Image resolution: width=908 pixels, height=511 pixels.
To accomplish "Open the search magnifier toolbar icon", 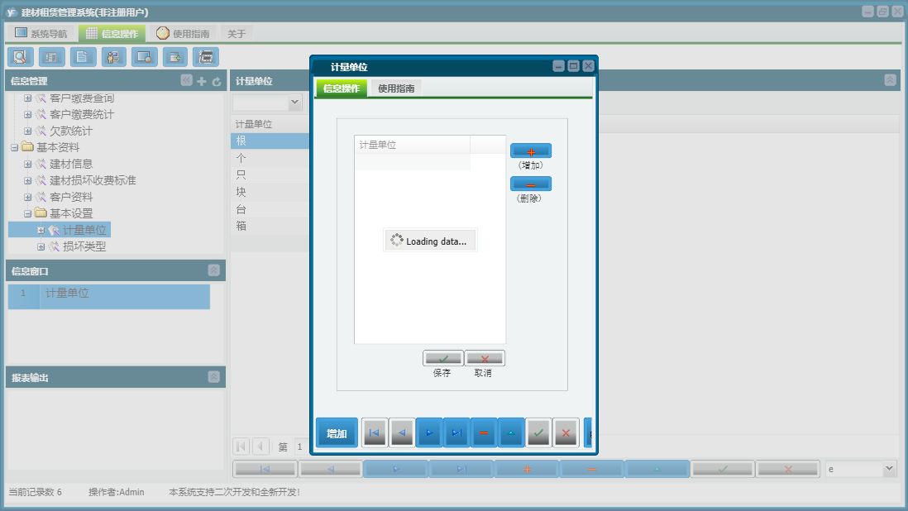I will click(21, 57).
